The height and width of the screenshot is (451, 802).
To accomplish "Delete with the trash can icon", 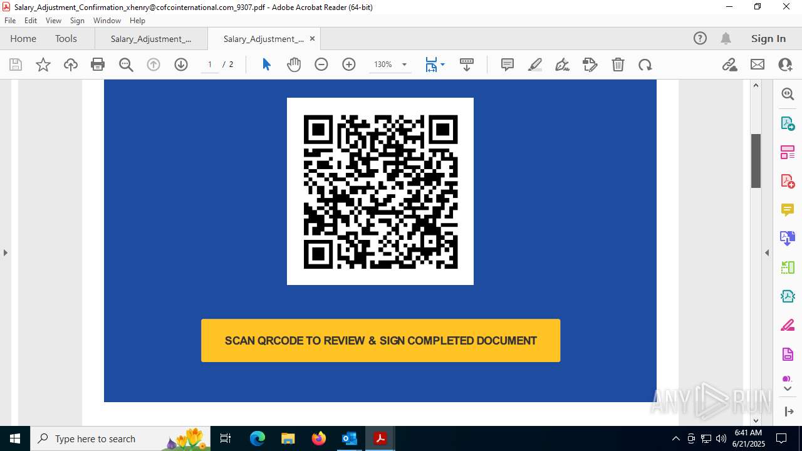I will pos(618,65).
